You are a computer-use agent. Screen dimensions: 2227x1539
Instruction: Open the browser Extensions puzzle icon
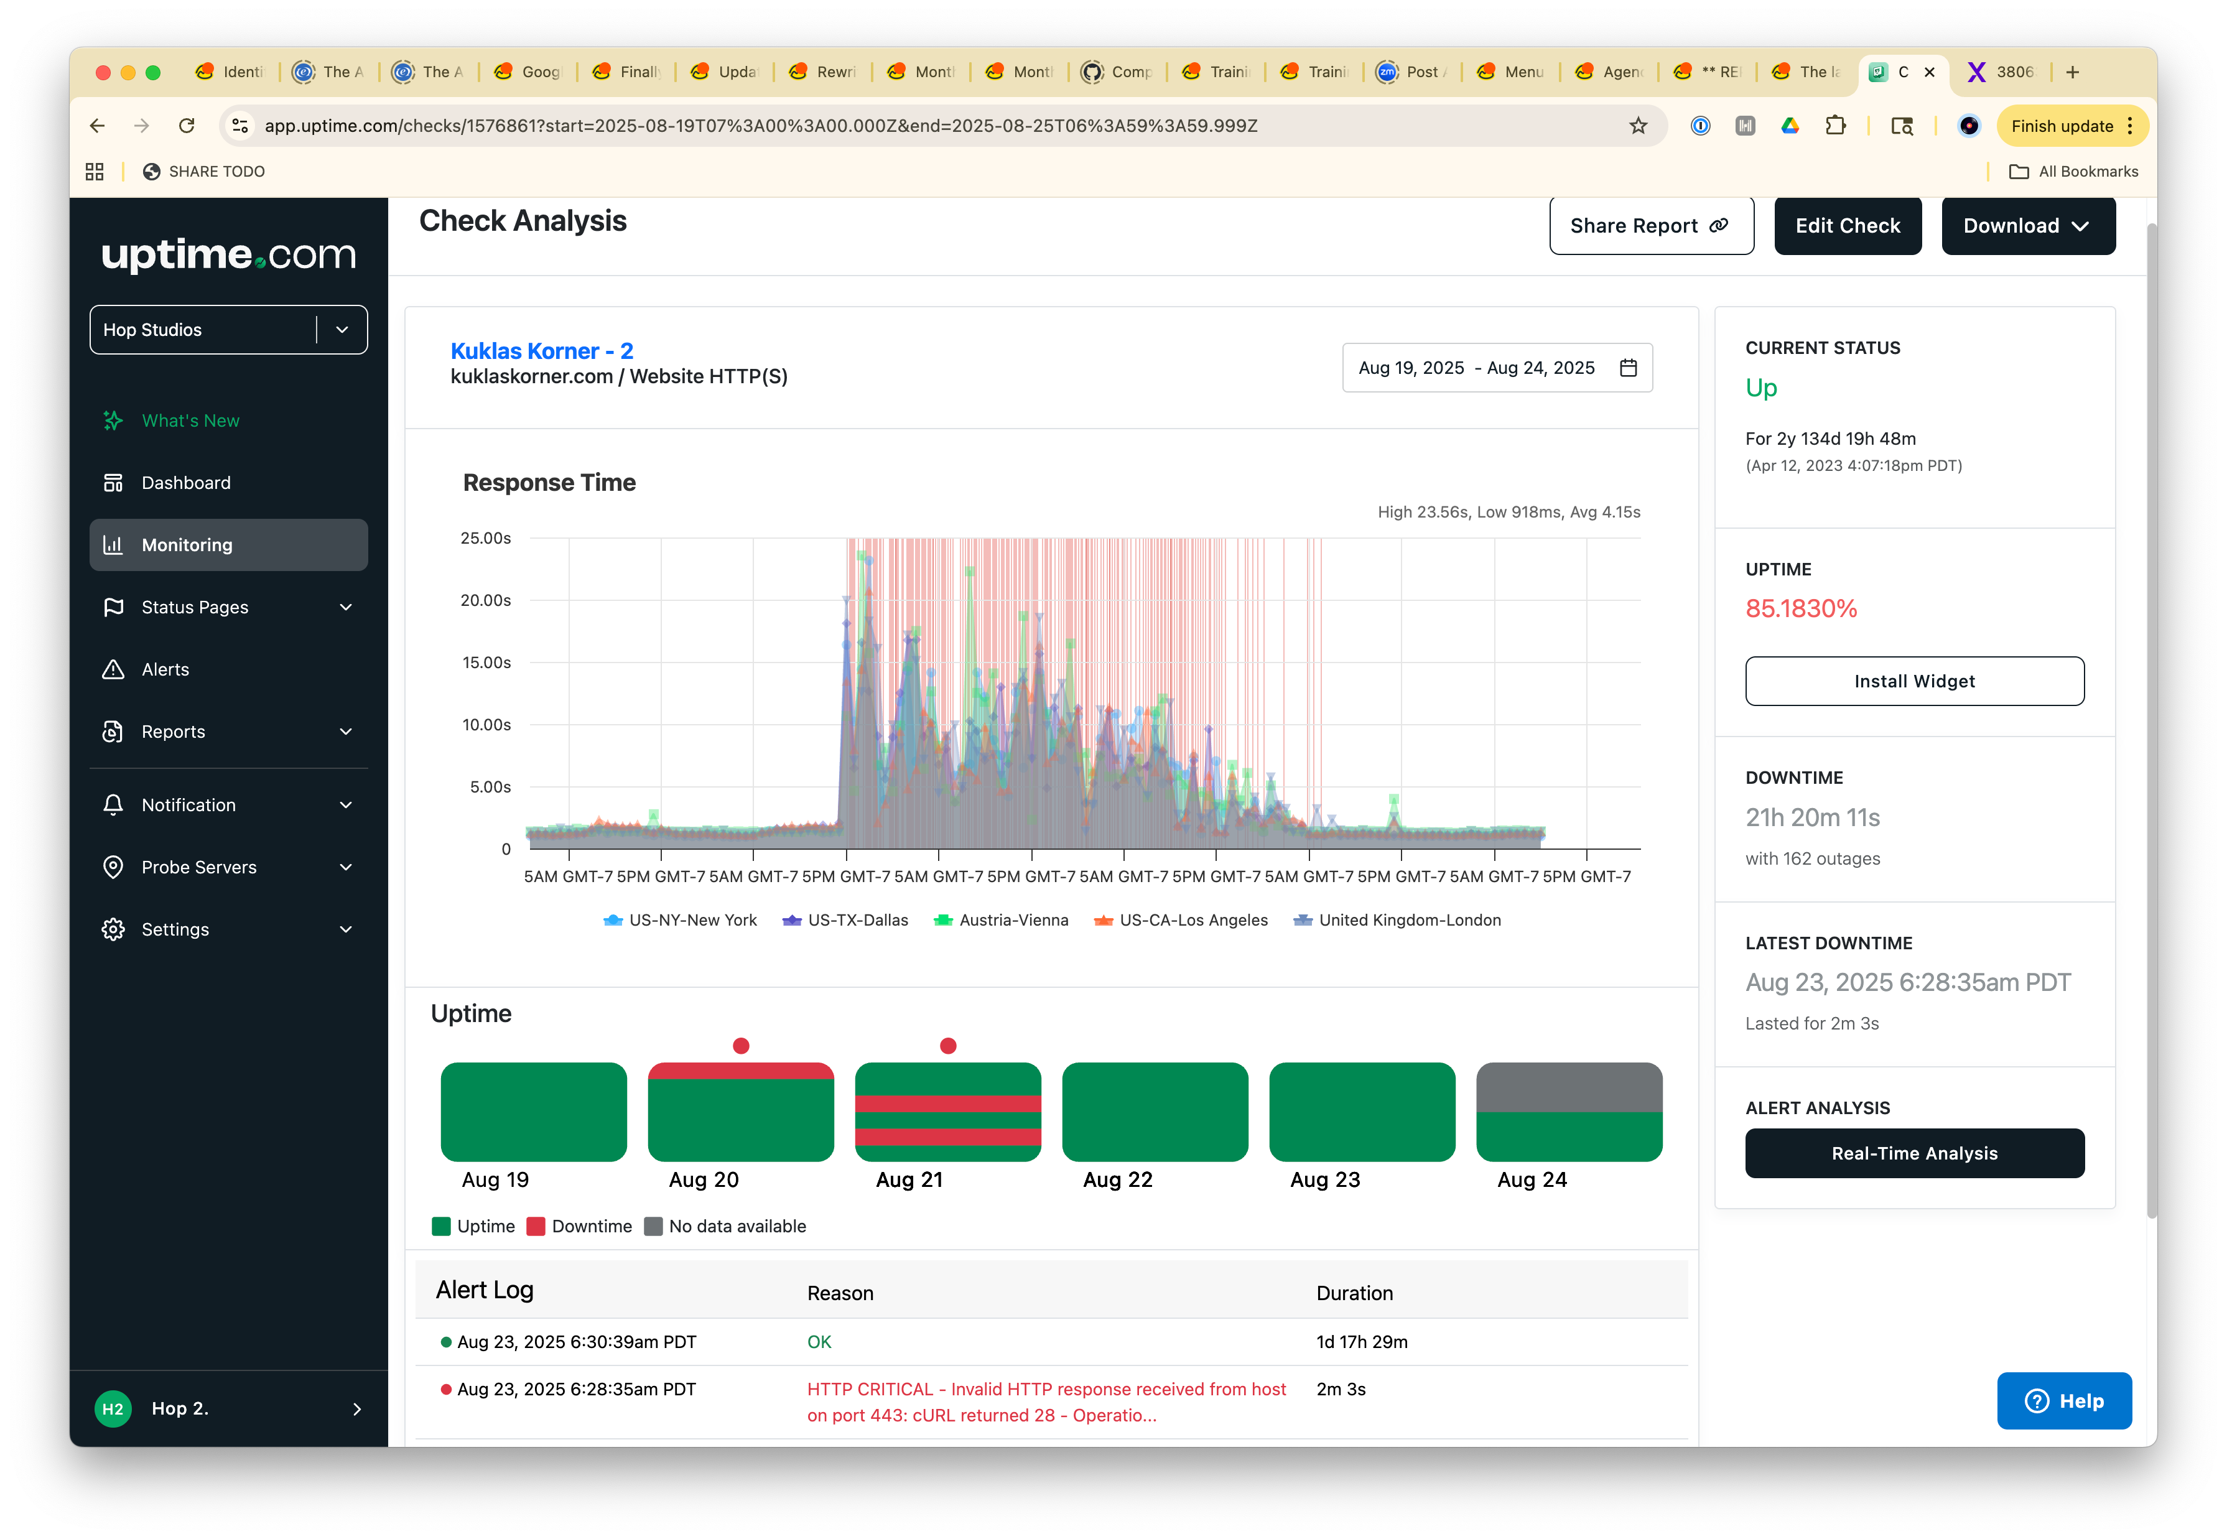pyautogui.click(x=1836, y=126)
